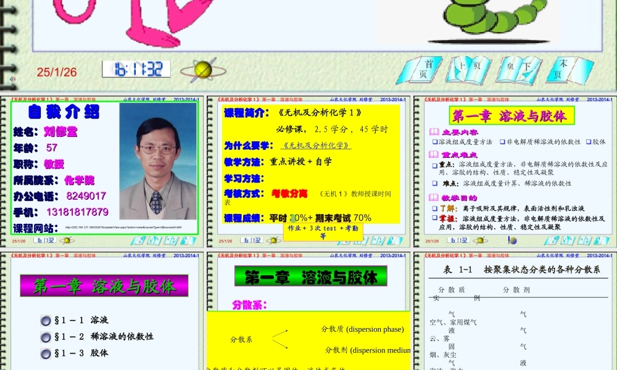Check the 非电解质稀溶液的依数性 box
The height and width of the screenshot is (370, 617).
tap(502, 142)
